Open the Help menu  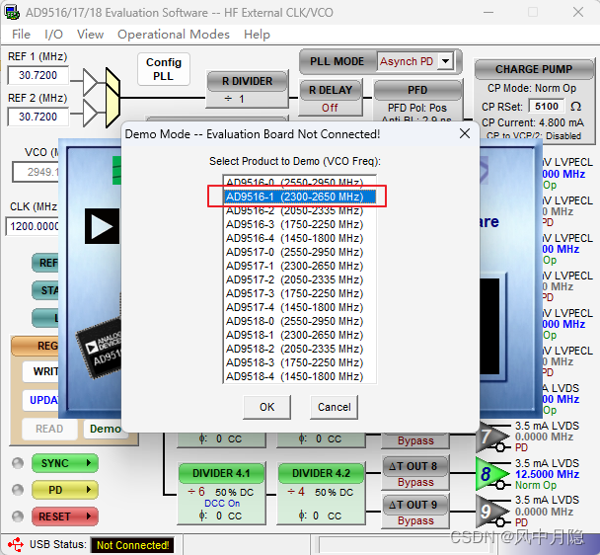(x=257, y=35)
